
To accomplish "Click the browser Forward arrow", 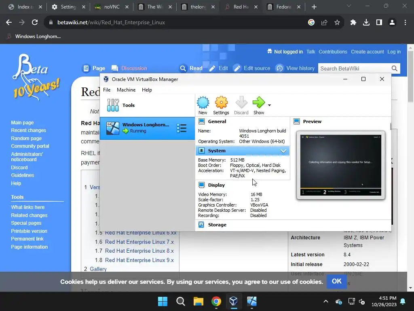I will pos(22,23).
